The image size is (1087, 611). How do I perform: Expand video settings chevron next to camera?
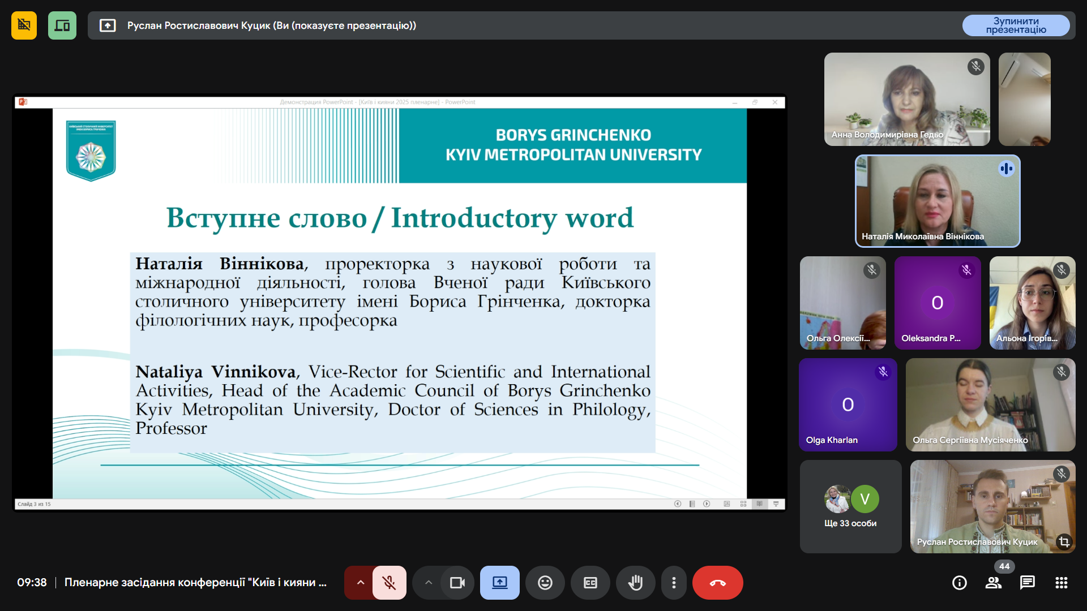(429, 583)
